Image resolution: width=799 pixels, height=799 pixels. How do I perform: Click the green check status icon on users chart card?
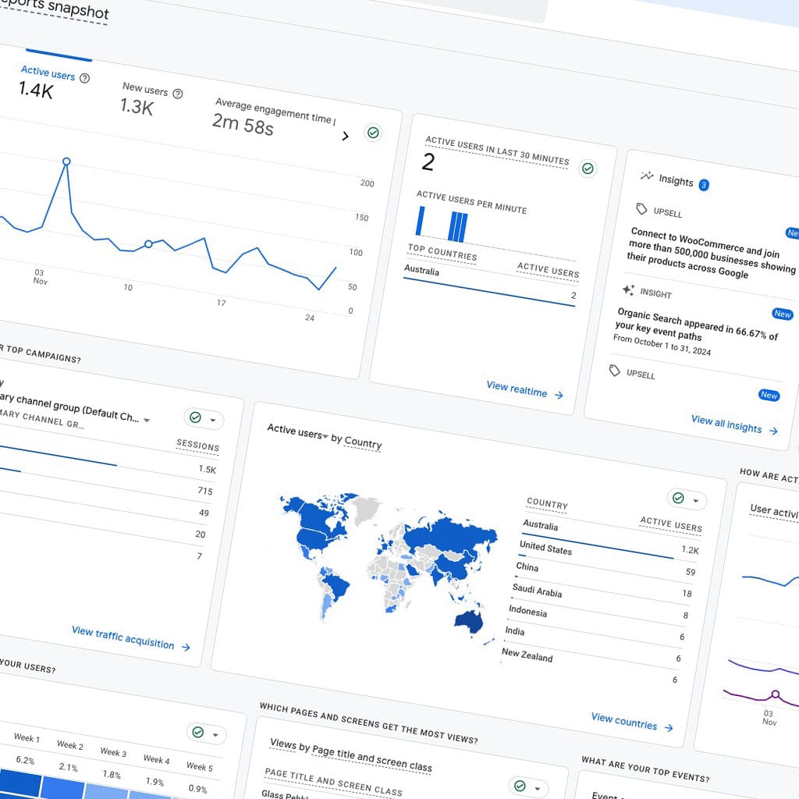tap(373, 133)
